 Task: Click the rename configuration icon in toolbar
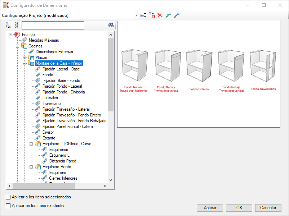(x=143, y=15)
